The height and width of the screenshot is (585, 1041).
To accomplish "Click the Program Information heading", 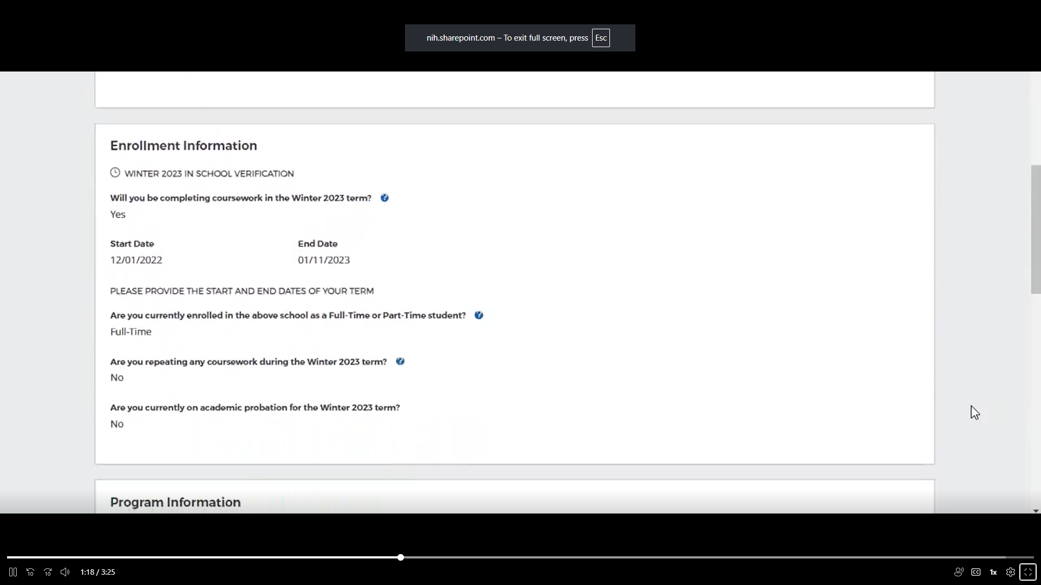I will [x=175, y=502].
